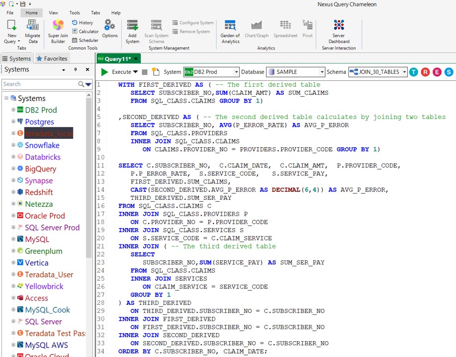
Task: Expand the Snowflake tree node
Action: pos(13,145)
